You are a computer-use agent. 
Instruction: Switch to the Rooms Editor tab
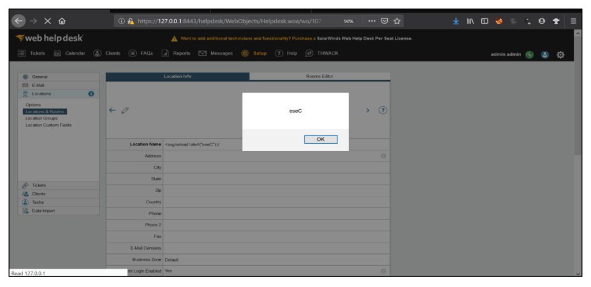point(320,76)
